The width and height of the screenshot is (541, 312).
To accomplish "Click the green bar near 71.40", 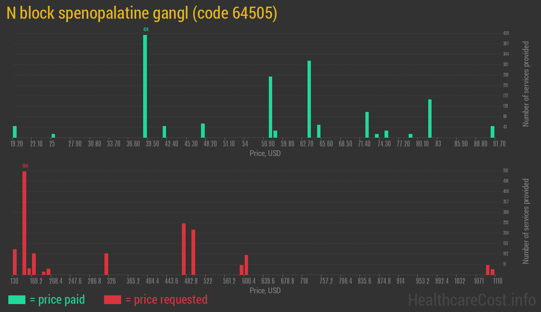I will [x=367, y=125].
